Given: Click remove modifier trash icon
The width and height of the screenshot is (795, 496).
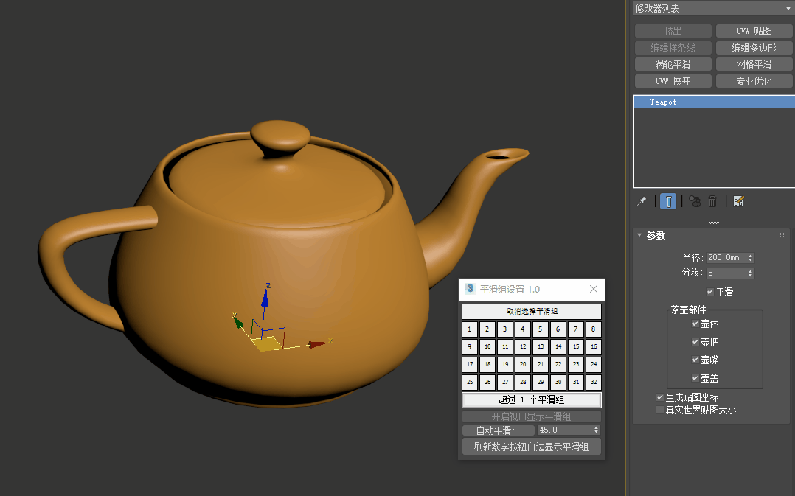Looking at the screenshot, I should (x=712, y=202).
